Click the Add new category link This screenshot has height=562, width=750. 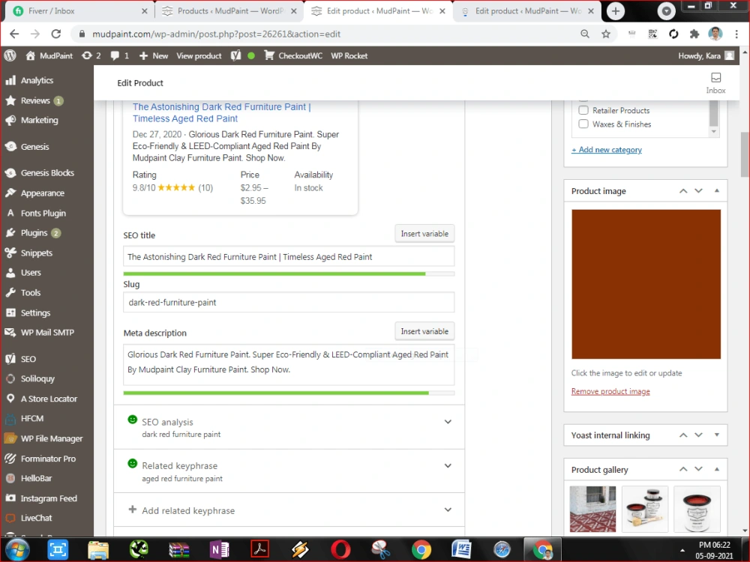click(607, 150)
